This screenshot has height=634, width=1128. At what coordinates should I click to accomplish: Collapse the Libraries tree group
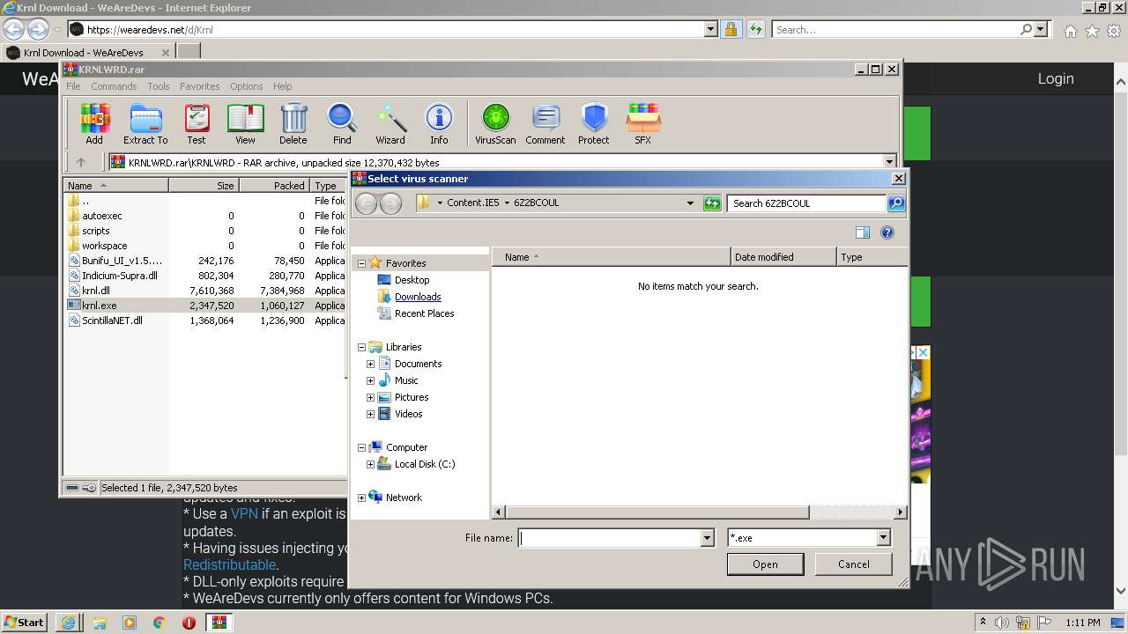pyautogui.click(x=361, y=347)
